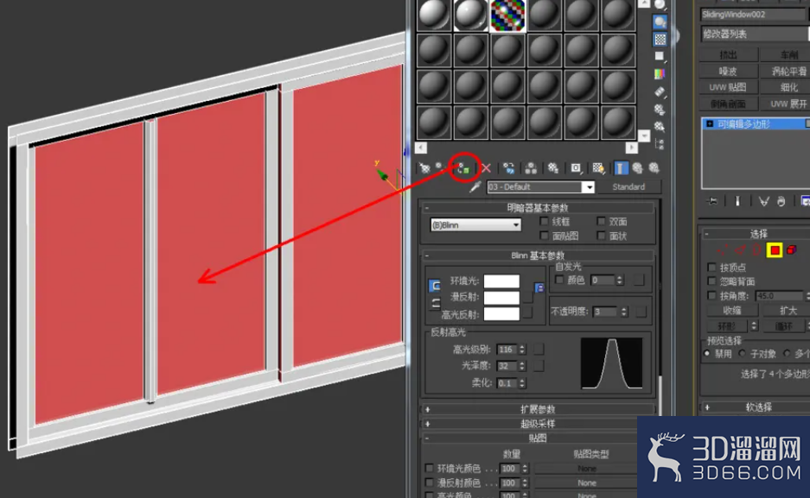Image resolution: width=810 pixels, height=498 pixels.
Task: Collapse the Blinn 基本参数 rollout
Action: coord(538,255)
